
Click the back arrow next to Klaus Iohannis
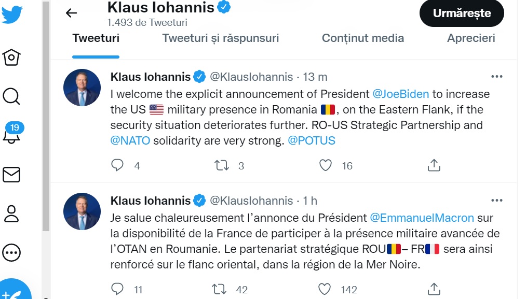click(72, 13)
